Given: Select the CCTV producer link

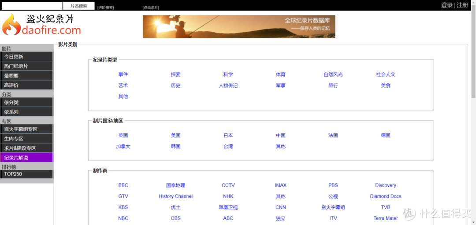Looking at the screenshot, I should [x=228, y=185].
